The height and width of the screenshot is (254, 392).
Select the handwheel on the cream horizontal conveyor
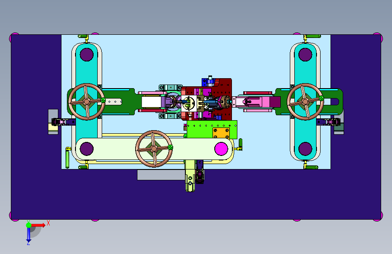click(154, 149)
